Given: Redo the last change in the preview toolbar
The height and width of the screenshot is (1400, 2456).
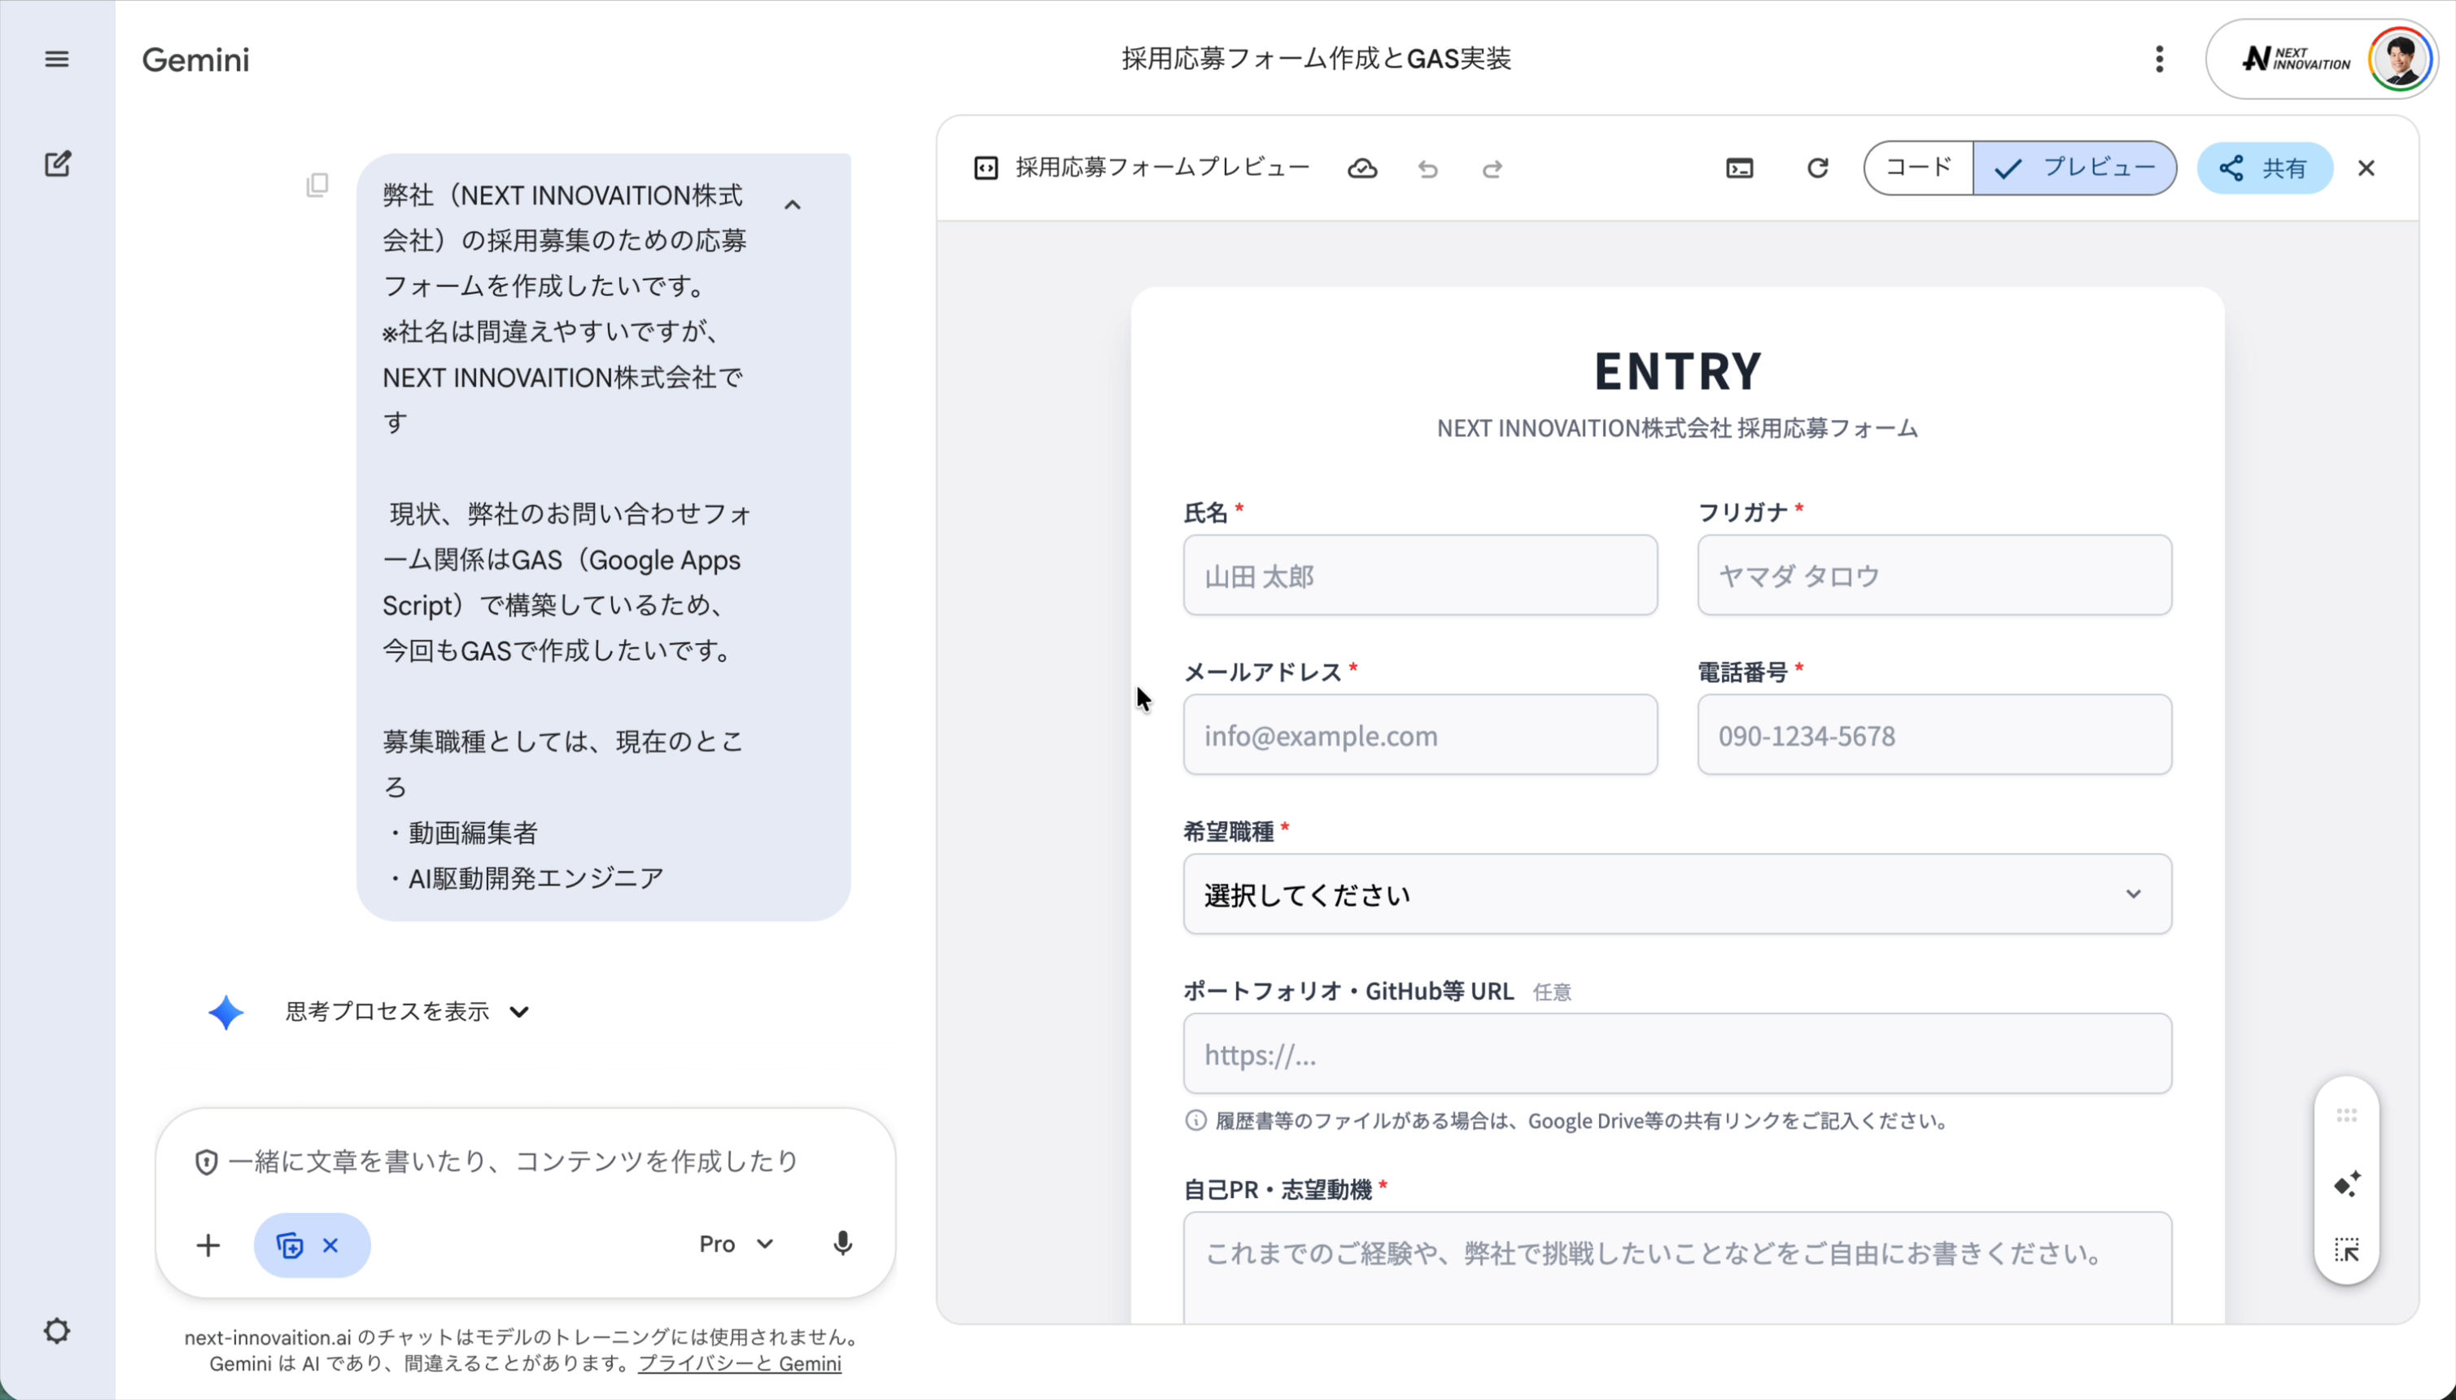Looking at the screenshot, I should (x=1491, y=168).
